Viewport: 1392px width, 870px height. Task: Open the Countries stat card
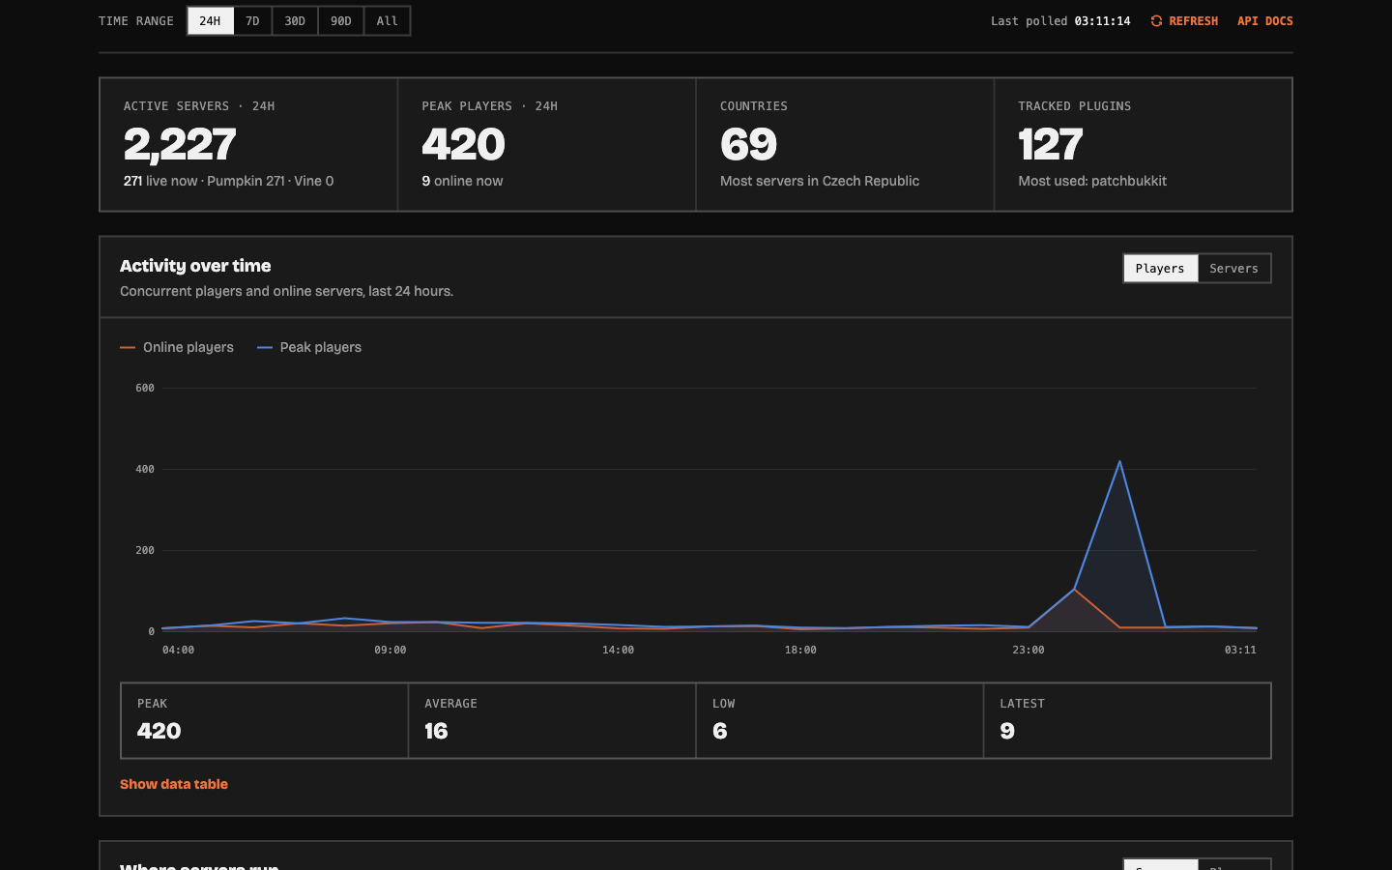(x=845, y=144)
